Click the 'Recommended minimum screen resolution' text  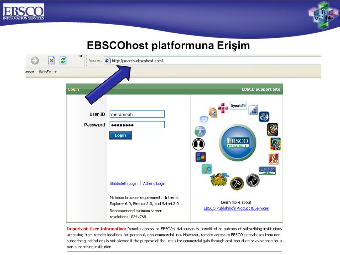pyautogui.click(x=136, y=213)
